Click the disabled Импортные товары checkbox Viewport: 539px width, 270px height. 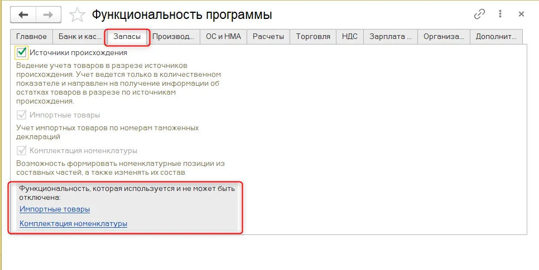coord(22,115)
